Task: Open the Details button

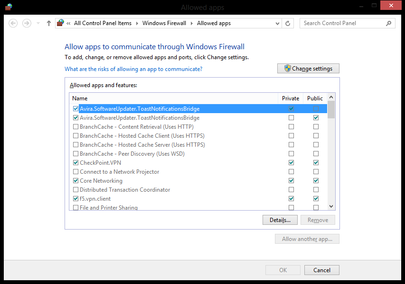Action: pyautogui.click(x=280, y=220)
